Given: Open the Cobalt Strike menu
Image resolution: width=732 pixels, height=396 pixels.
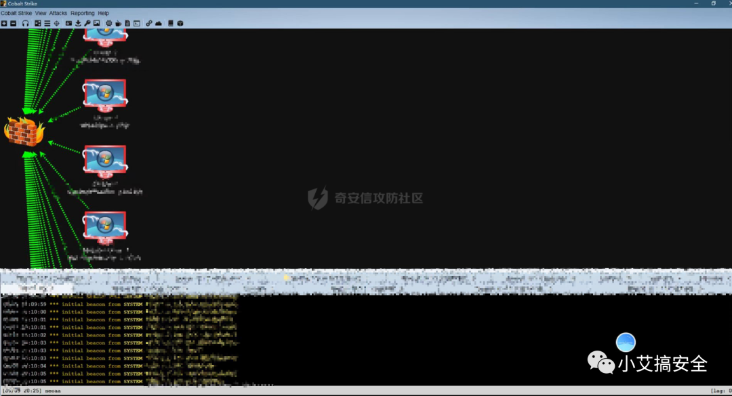Looking at the screenshot, I should [x=16, y=13].
